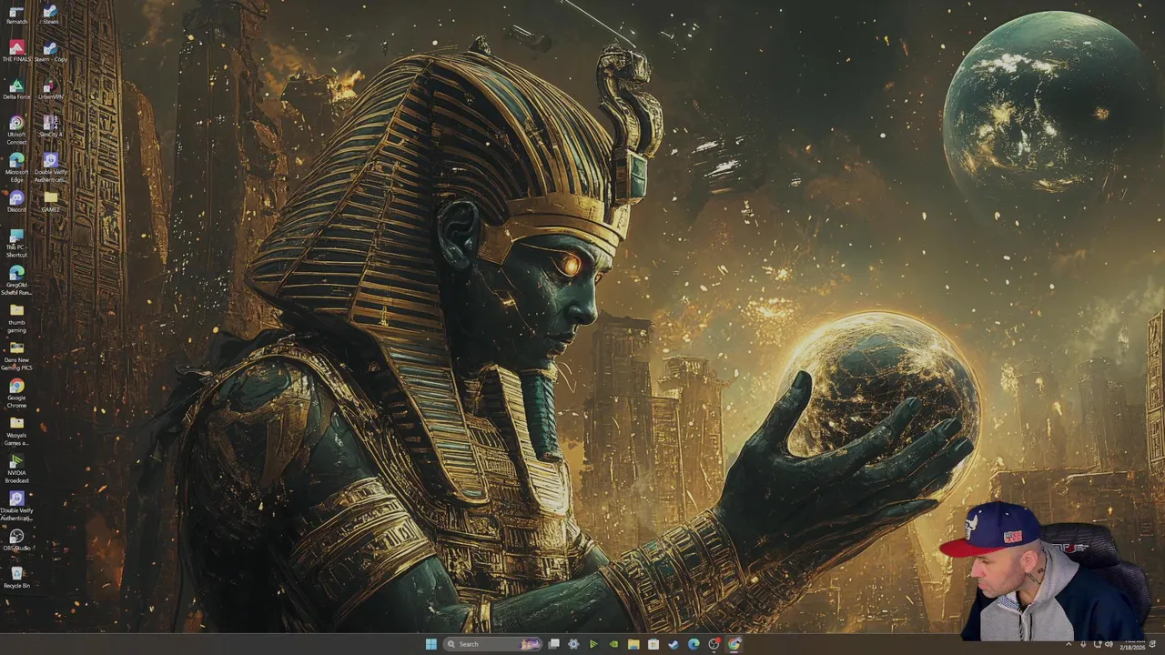Open the Rematch desktop shortcut

[16, 15]
